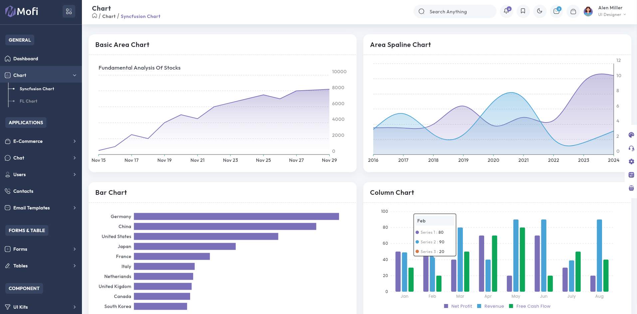Toggle Net Profit series in legend
637x314 pixels.
click(458, 306)
